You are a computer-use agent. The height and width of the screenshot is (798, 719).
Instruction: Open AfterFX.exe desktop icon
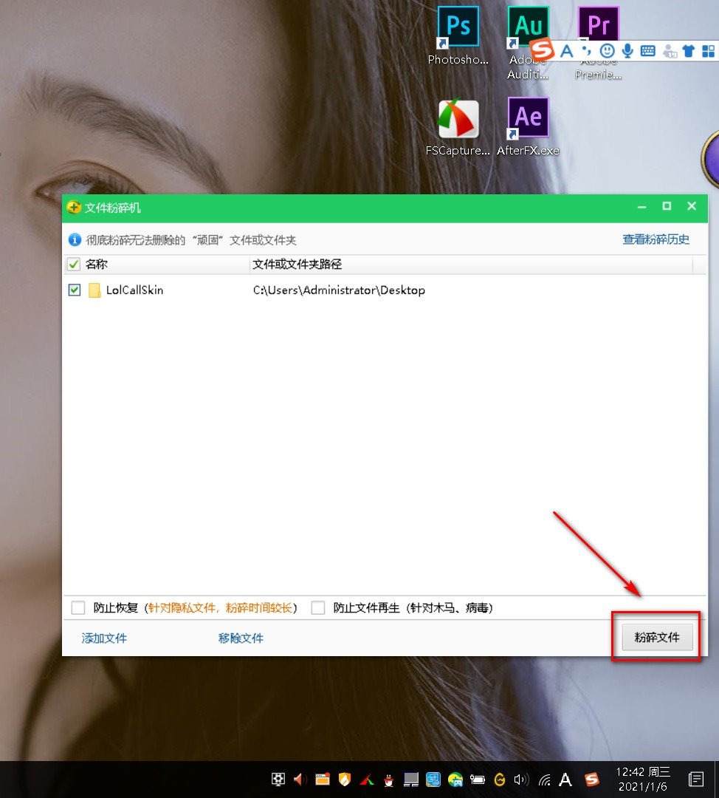pyautogui.click(x=528, y=117)
